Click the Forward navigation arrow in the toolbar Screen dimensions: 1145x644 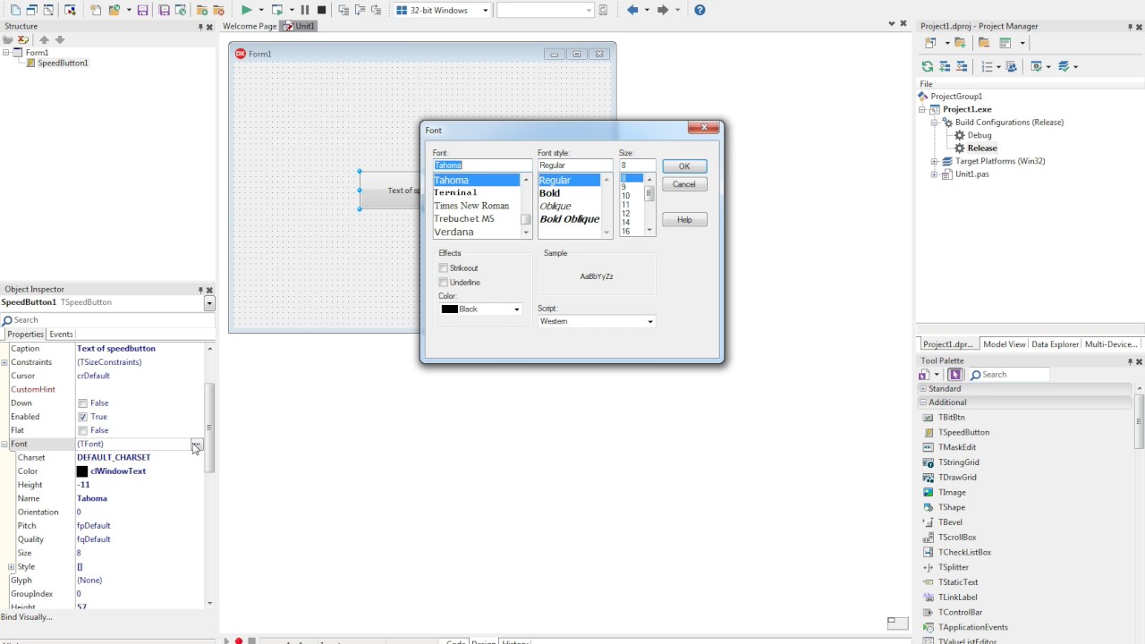(x=663, y=10)
